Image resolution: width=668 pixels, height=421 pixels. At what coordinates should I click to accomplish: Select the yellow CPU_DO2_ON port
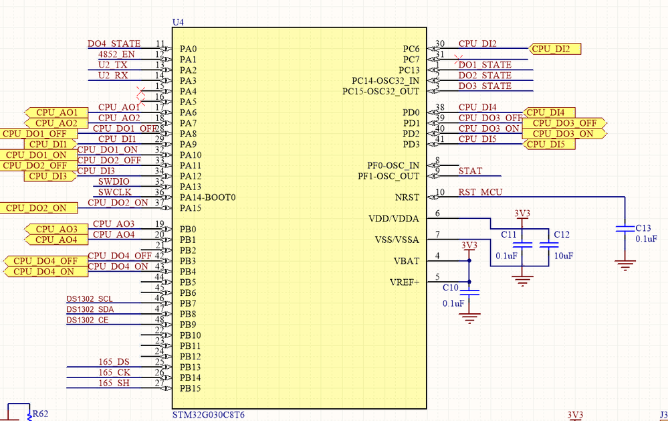coord(38,208)
